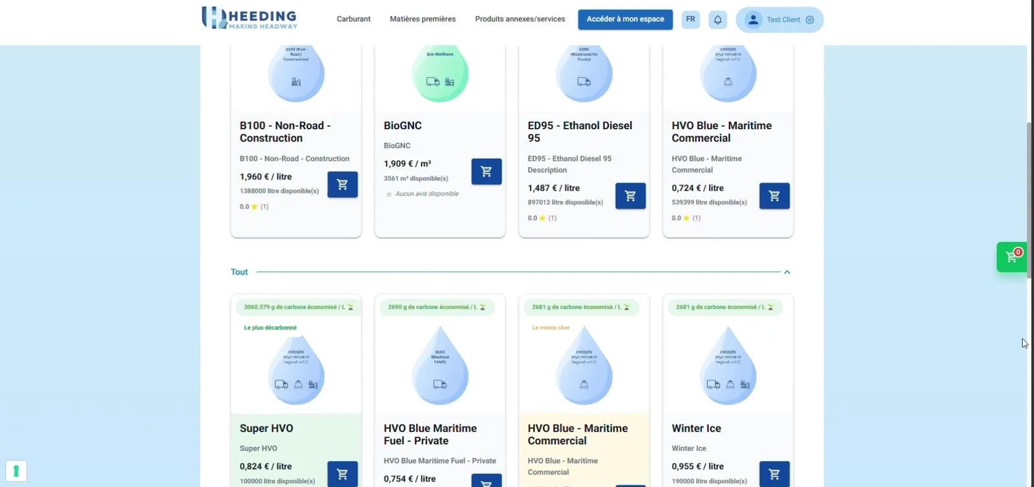Click the user avatar icon
Image resolution: width=1034 pixels, height=487 pixels.
tap(753, 20)
